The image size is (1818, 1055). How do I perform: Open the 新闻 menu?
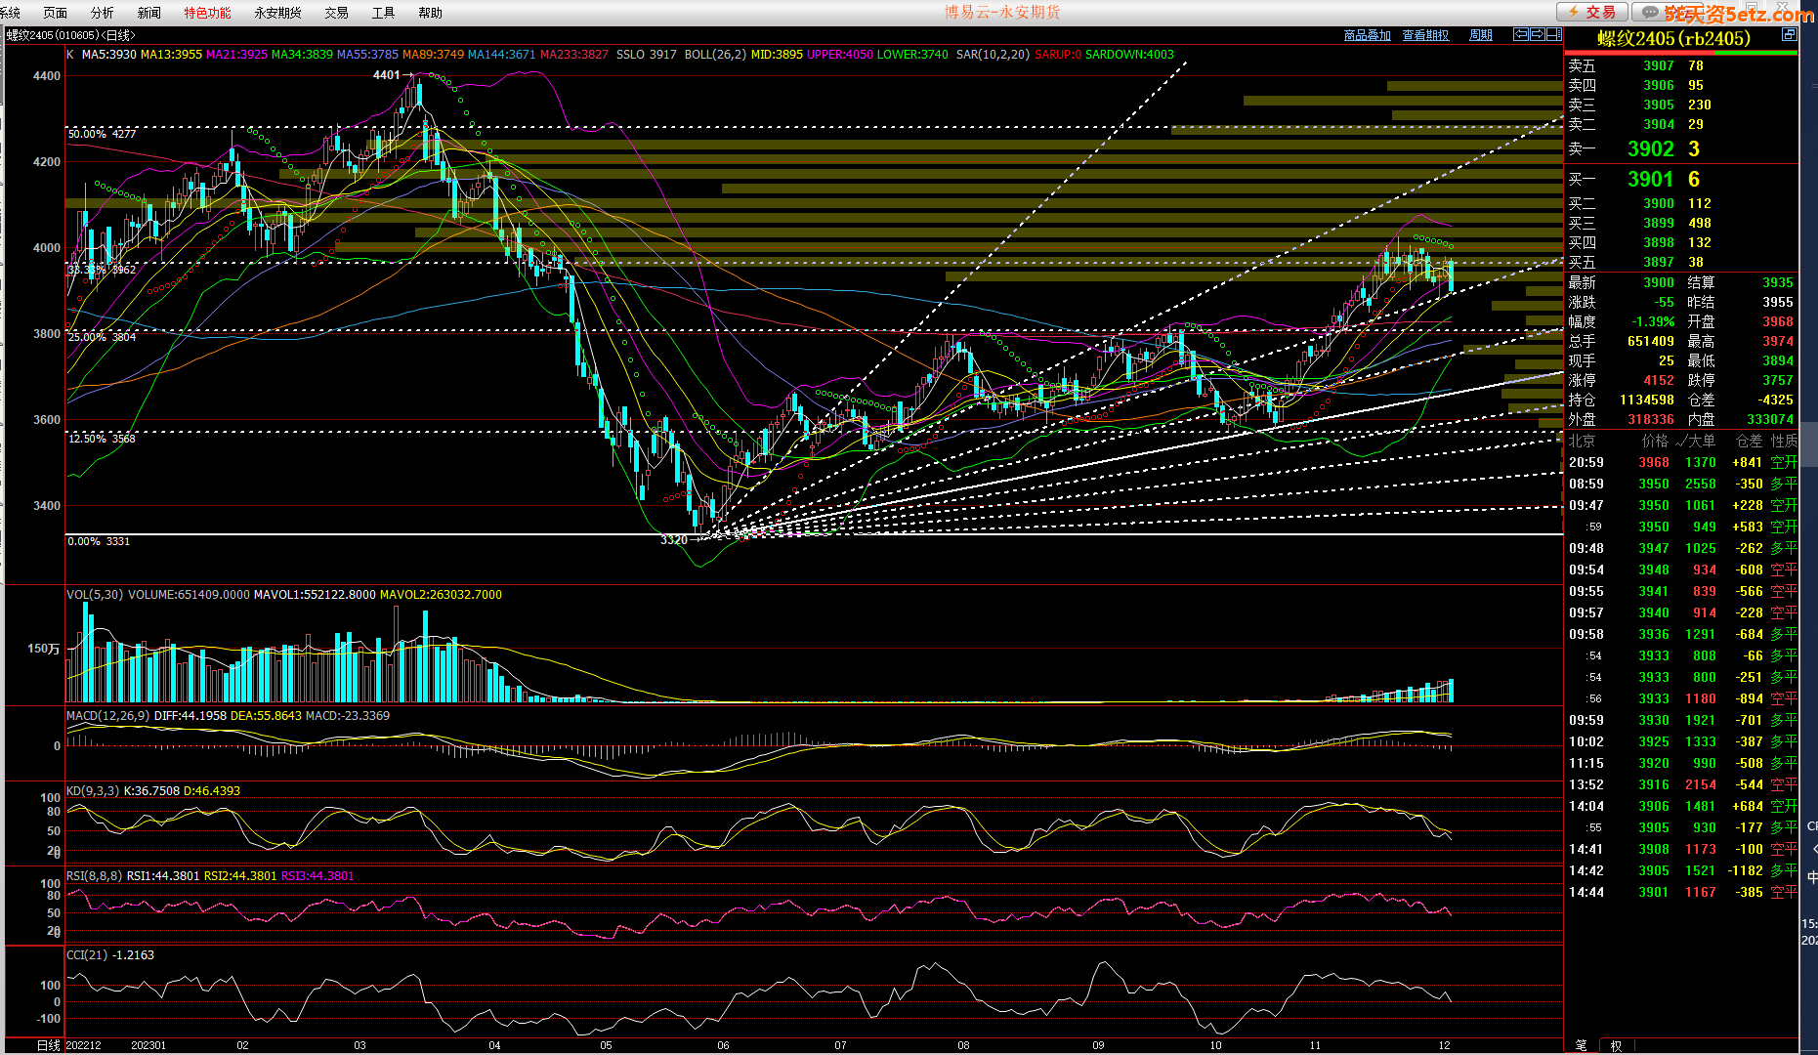(x=148, y=13)
